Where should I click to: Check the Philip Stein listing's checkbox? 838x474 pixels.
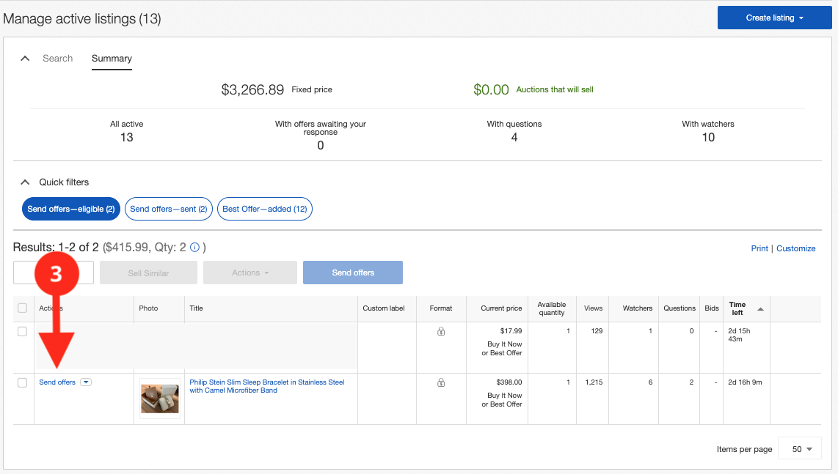point(22,382)
